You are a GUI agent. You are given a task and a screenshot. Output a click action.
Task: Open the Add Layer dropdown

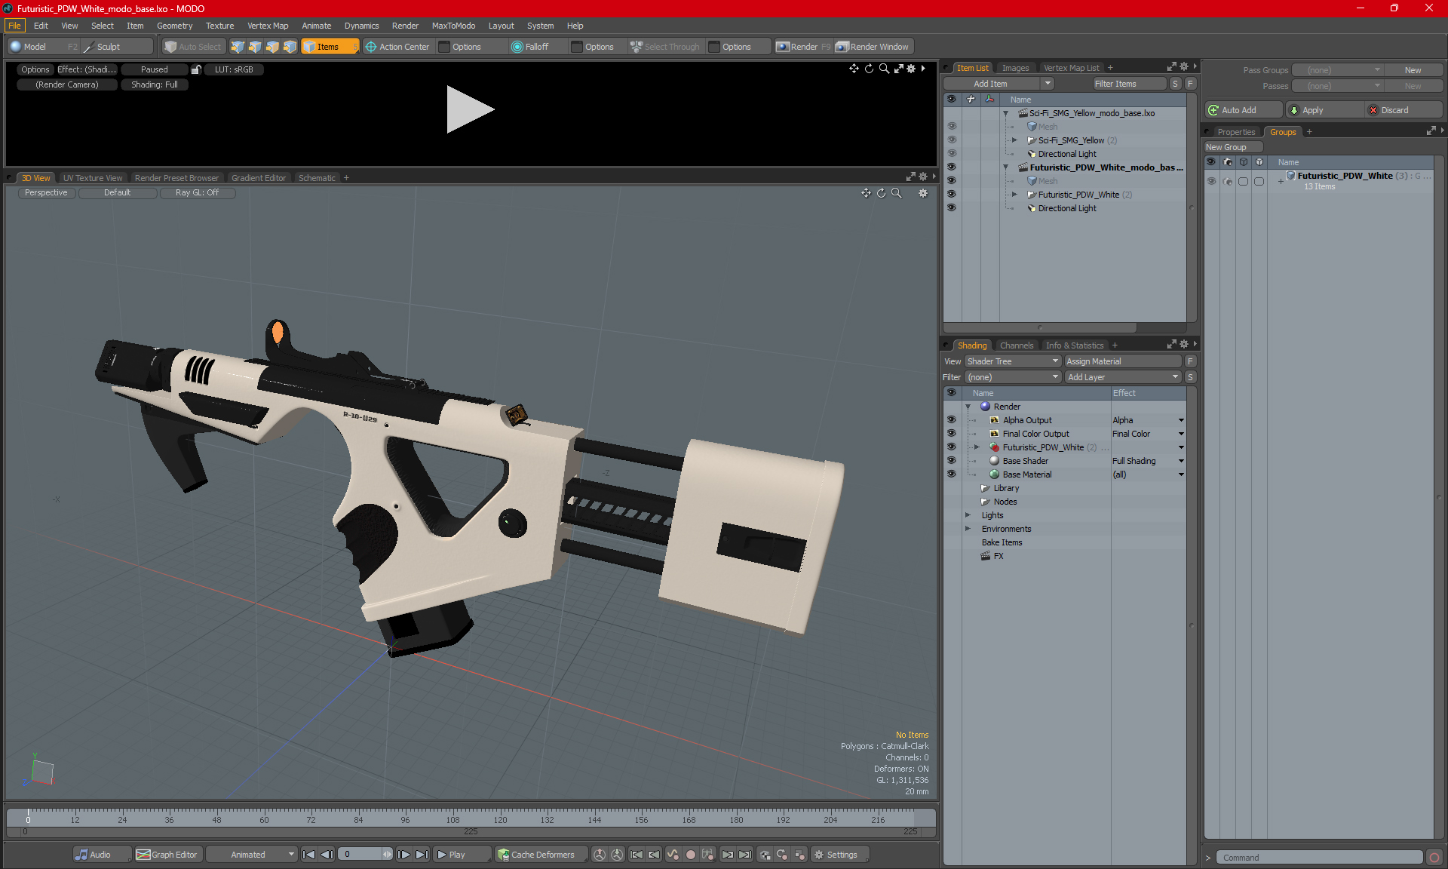[x=1122, y=377]
